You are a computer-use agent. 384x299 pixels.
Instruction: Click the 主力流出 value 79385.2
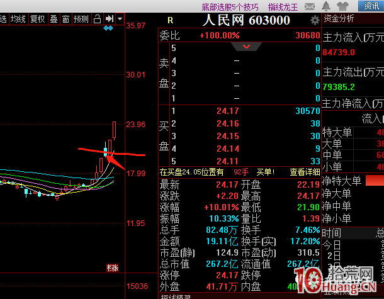click(x=339, y=87)
